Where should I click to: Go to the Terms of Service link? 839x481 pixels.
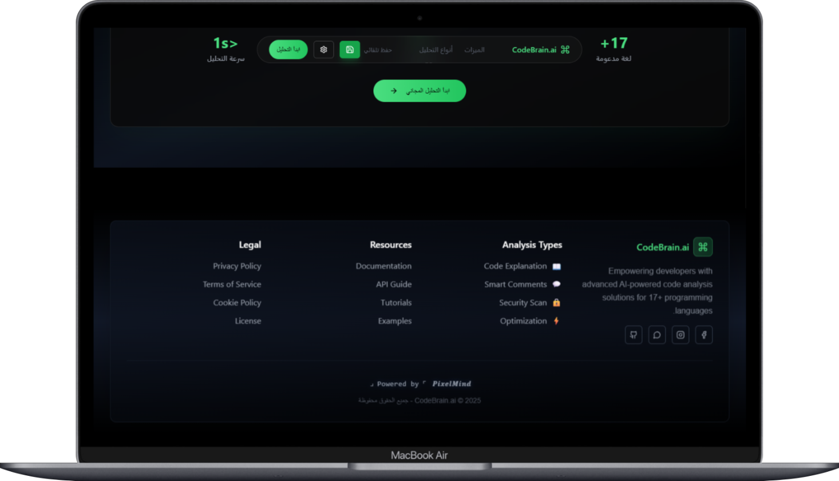(x=232, y=284)
